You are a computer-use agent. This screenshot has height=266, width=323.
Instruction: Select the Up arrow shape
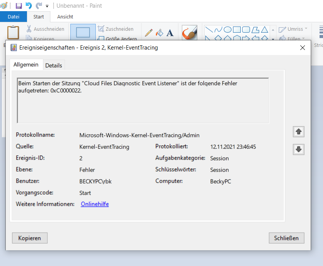point(265,38)
